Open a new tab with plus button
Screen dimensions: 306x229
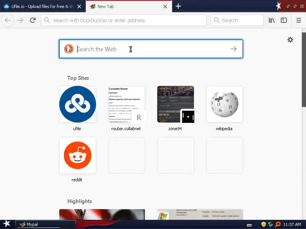pyautogui.click(x=178, y=6)
